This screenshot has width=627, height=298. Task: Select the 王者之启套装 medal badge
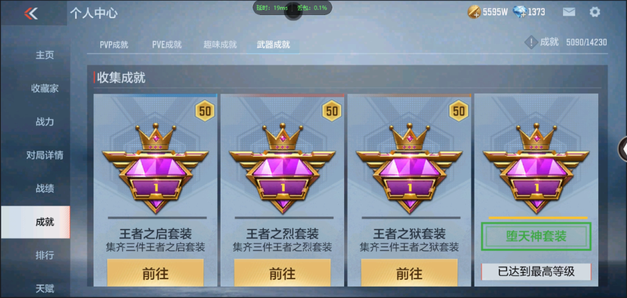155,168
